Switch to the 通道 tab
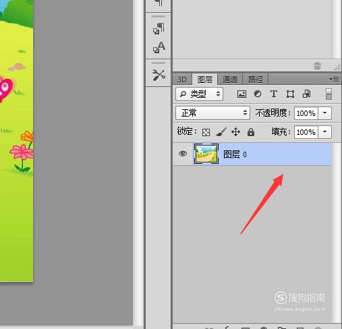 click(230, 80)
